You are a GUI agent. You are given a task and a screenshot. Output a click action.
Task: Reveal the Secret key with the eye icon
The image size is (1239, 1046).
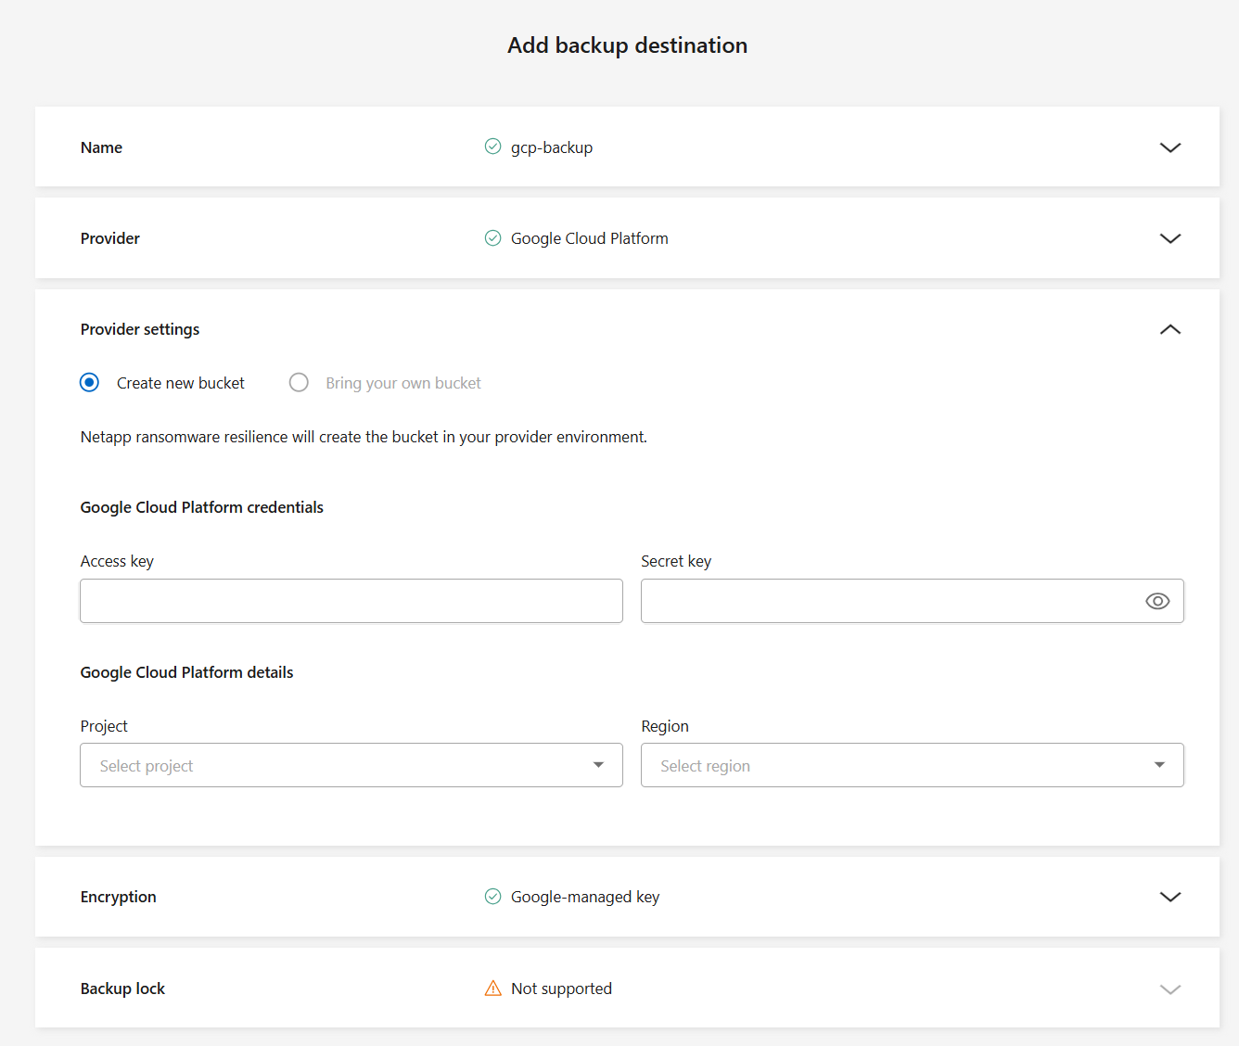point(1156,601)
